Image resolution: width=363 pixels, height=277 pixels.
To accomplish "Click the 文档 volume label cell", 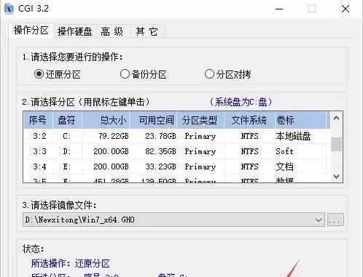I will [284, 166].
